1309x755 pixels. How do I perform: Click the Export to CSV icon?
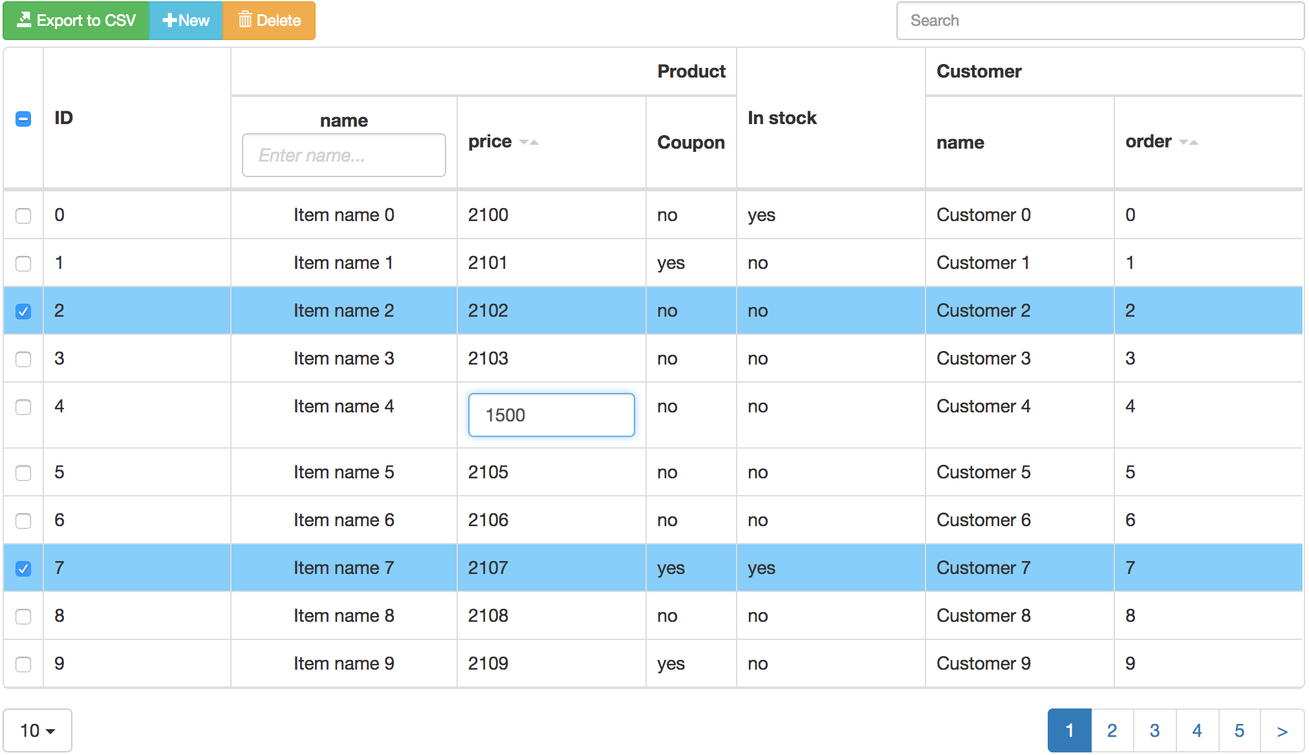[25, 20]
